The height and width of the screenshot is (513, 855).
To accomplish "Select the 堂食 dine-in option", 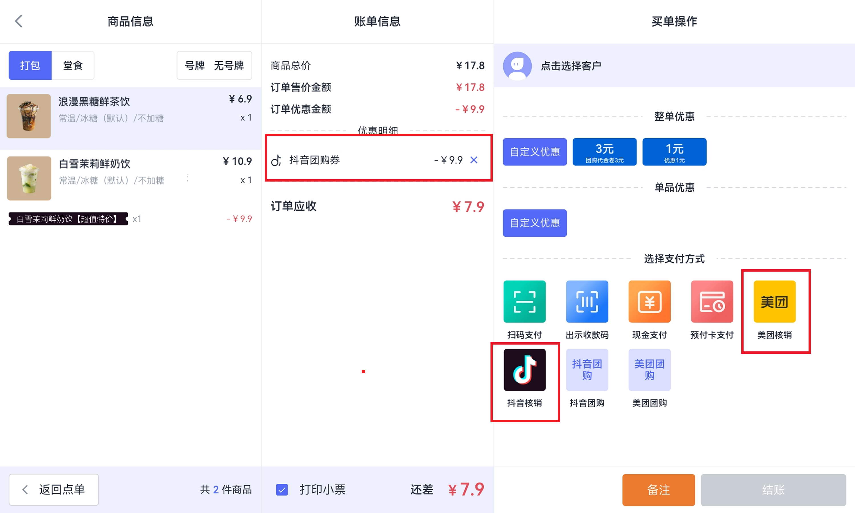I will click(73, 65).
